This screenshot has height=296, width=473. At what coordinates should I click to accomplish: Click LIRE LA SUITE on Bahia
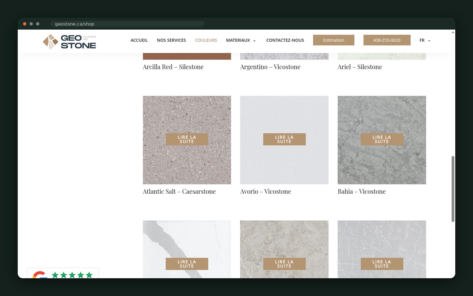tap(382, 139)
